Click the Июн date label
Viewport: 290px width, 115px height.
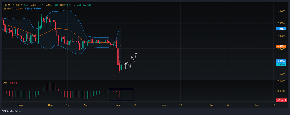click(20, 105)
